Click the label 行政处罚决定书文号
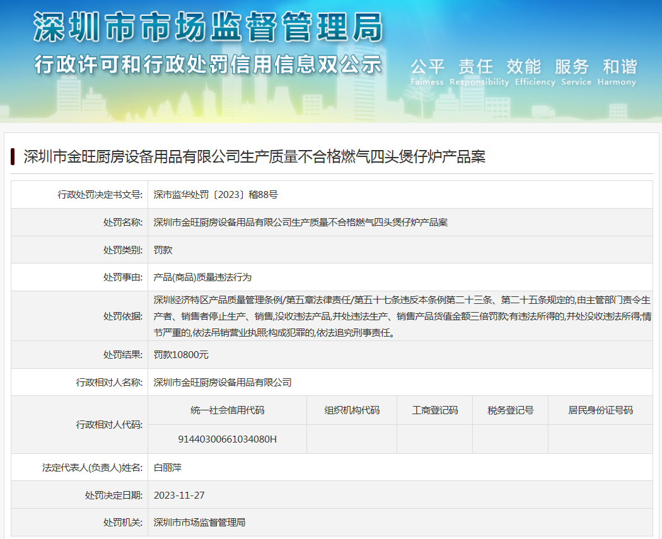Viewport: 662px width, 539px height. click(100, 195)
